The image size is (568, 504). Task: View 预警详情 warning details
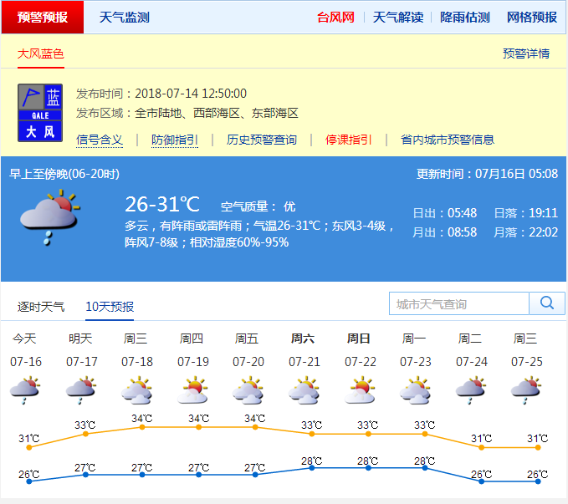526,53
